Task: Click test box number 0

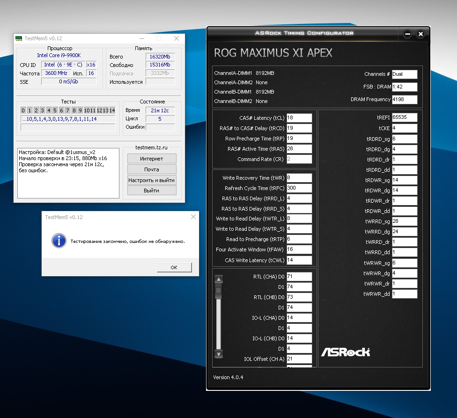Action: [23, 110]
